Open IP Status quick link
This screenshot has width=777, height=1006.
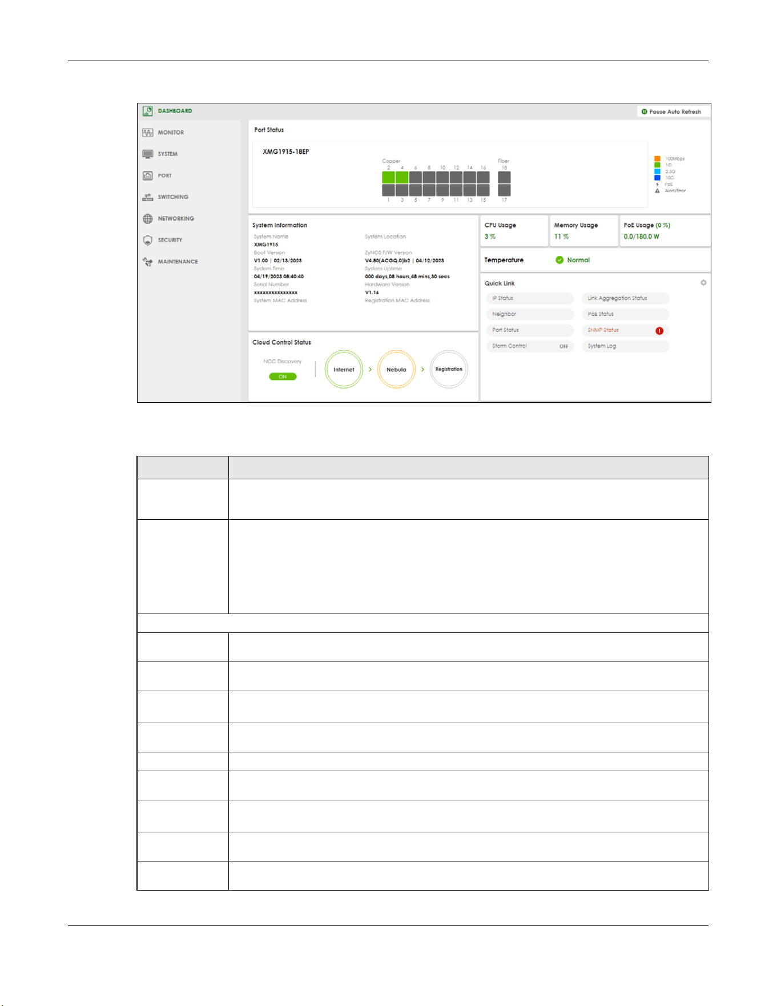point(530,298)
